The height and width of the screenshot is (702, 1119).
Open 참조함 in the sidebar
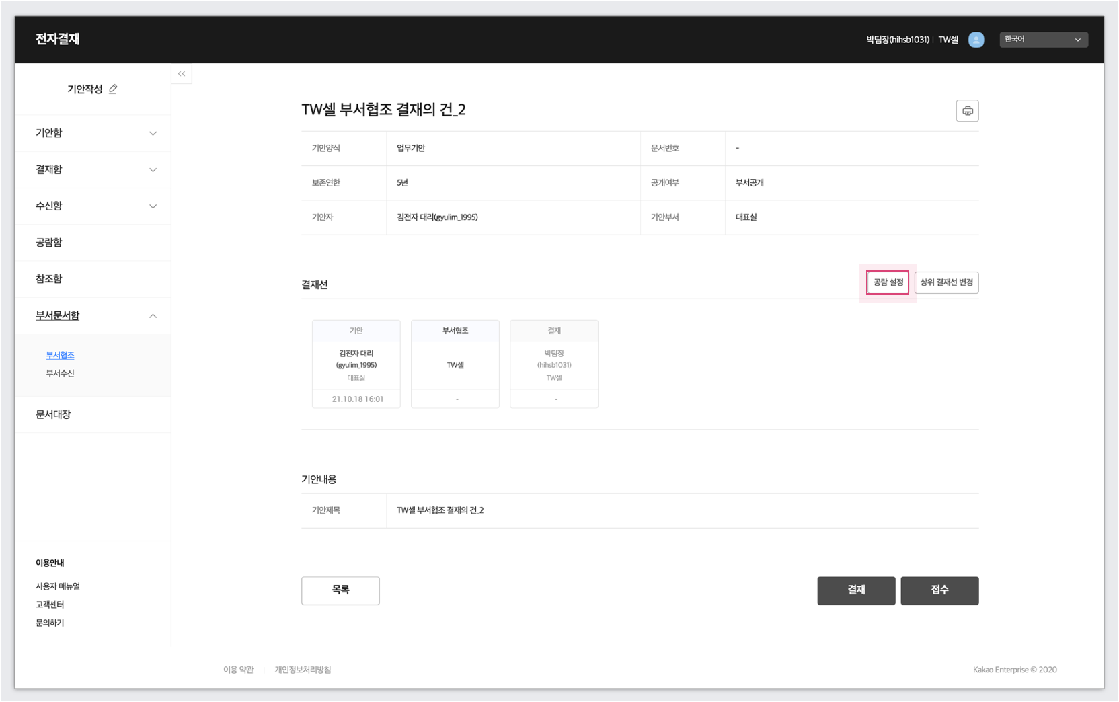tap(49, 278)
